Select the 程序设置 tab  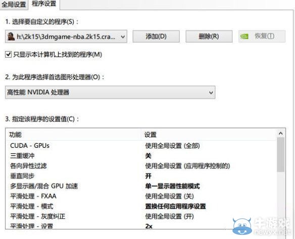click(44, 4)
